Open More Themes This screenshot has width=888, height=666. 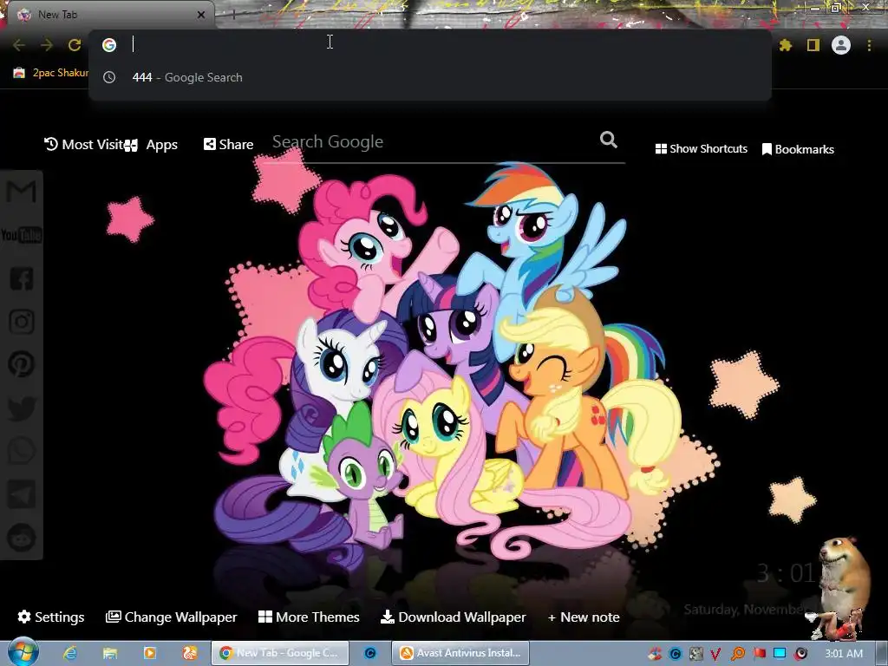[309, 617]
